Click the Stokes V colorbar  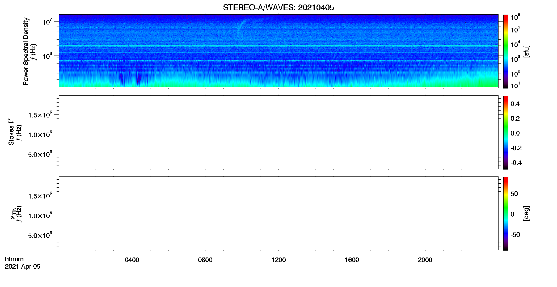(506, 132)
